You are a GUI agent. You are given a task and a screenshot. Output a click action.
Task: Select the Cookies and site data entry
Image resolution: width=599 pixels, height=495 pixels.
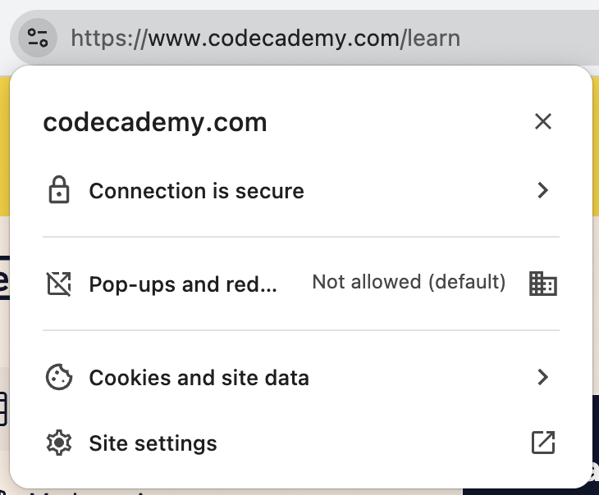pos(199,378)
